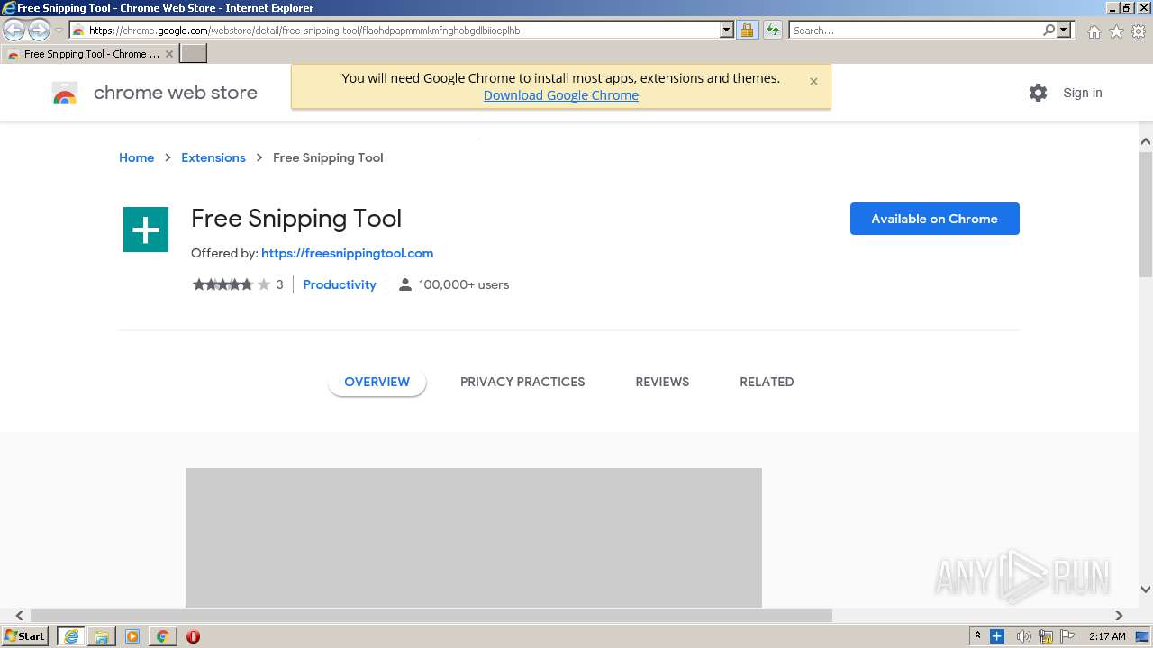Click Internet Explorer taskbar icon
The width and height of the screenshot is (1153, 648).
(71, 636)
